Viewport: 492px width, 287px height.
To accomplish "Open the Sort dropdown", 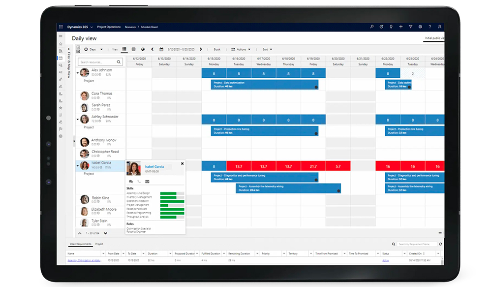I will click(x=267, y=49).
